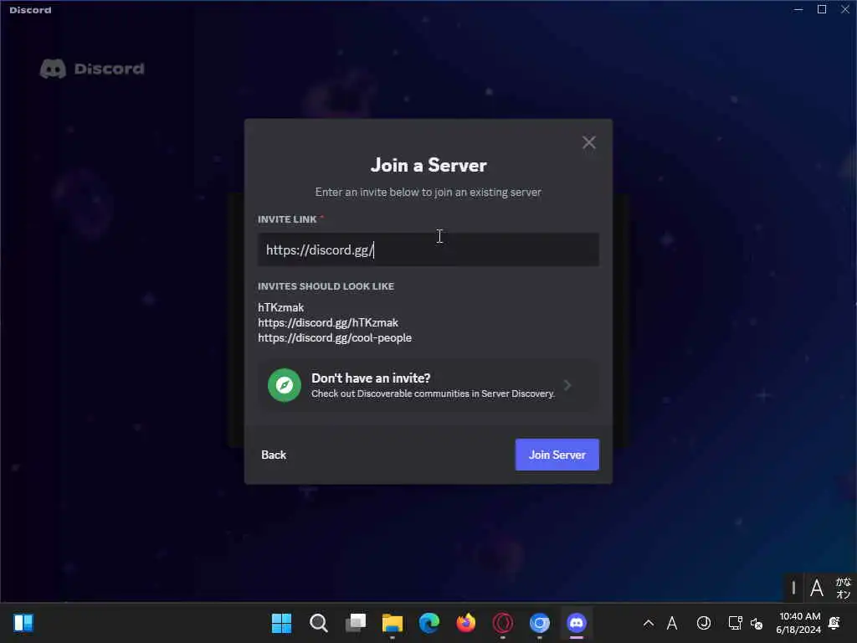This screenshot has height=643, width=857.
Task: Click example invite text hTKzmak
Action: (x=281, y=307)
